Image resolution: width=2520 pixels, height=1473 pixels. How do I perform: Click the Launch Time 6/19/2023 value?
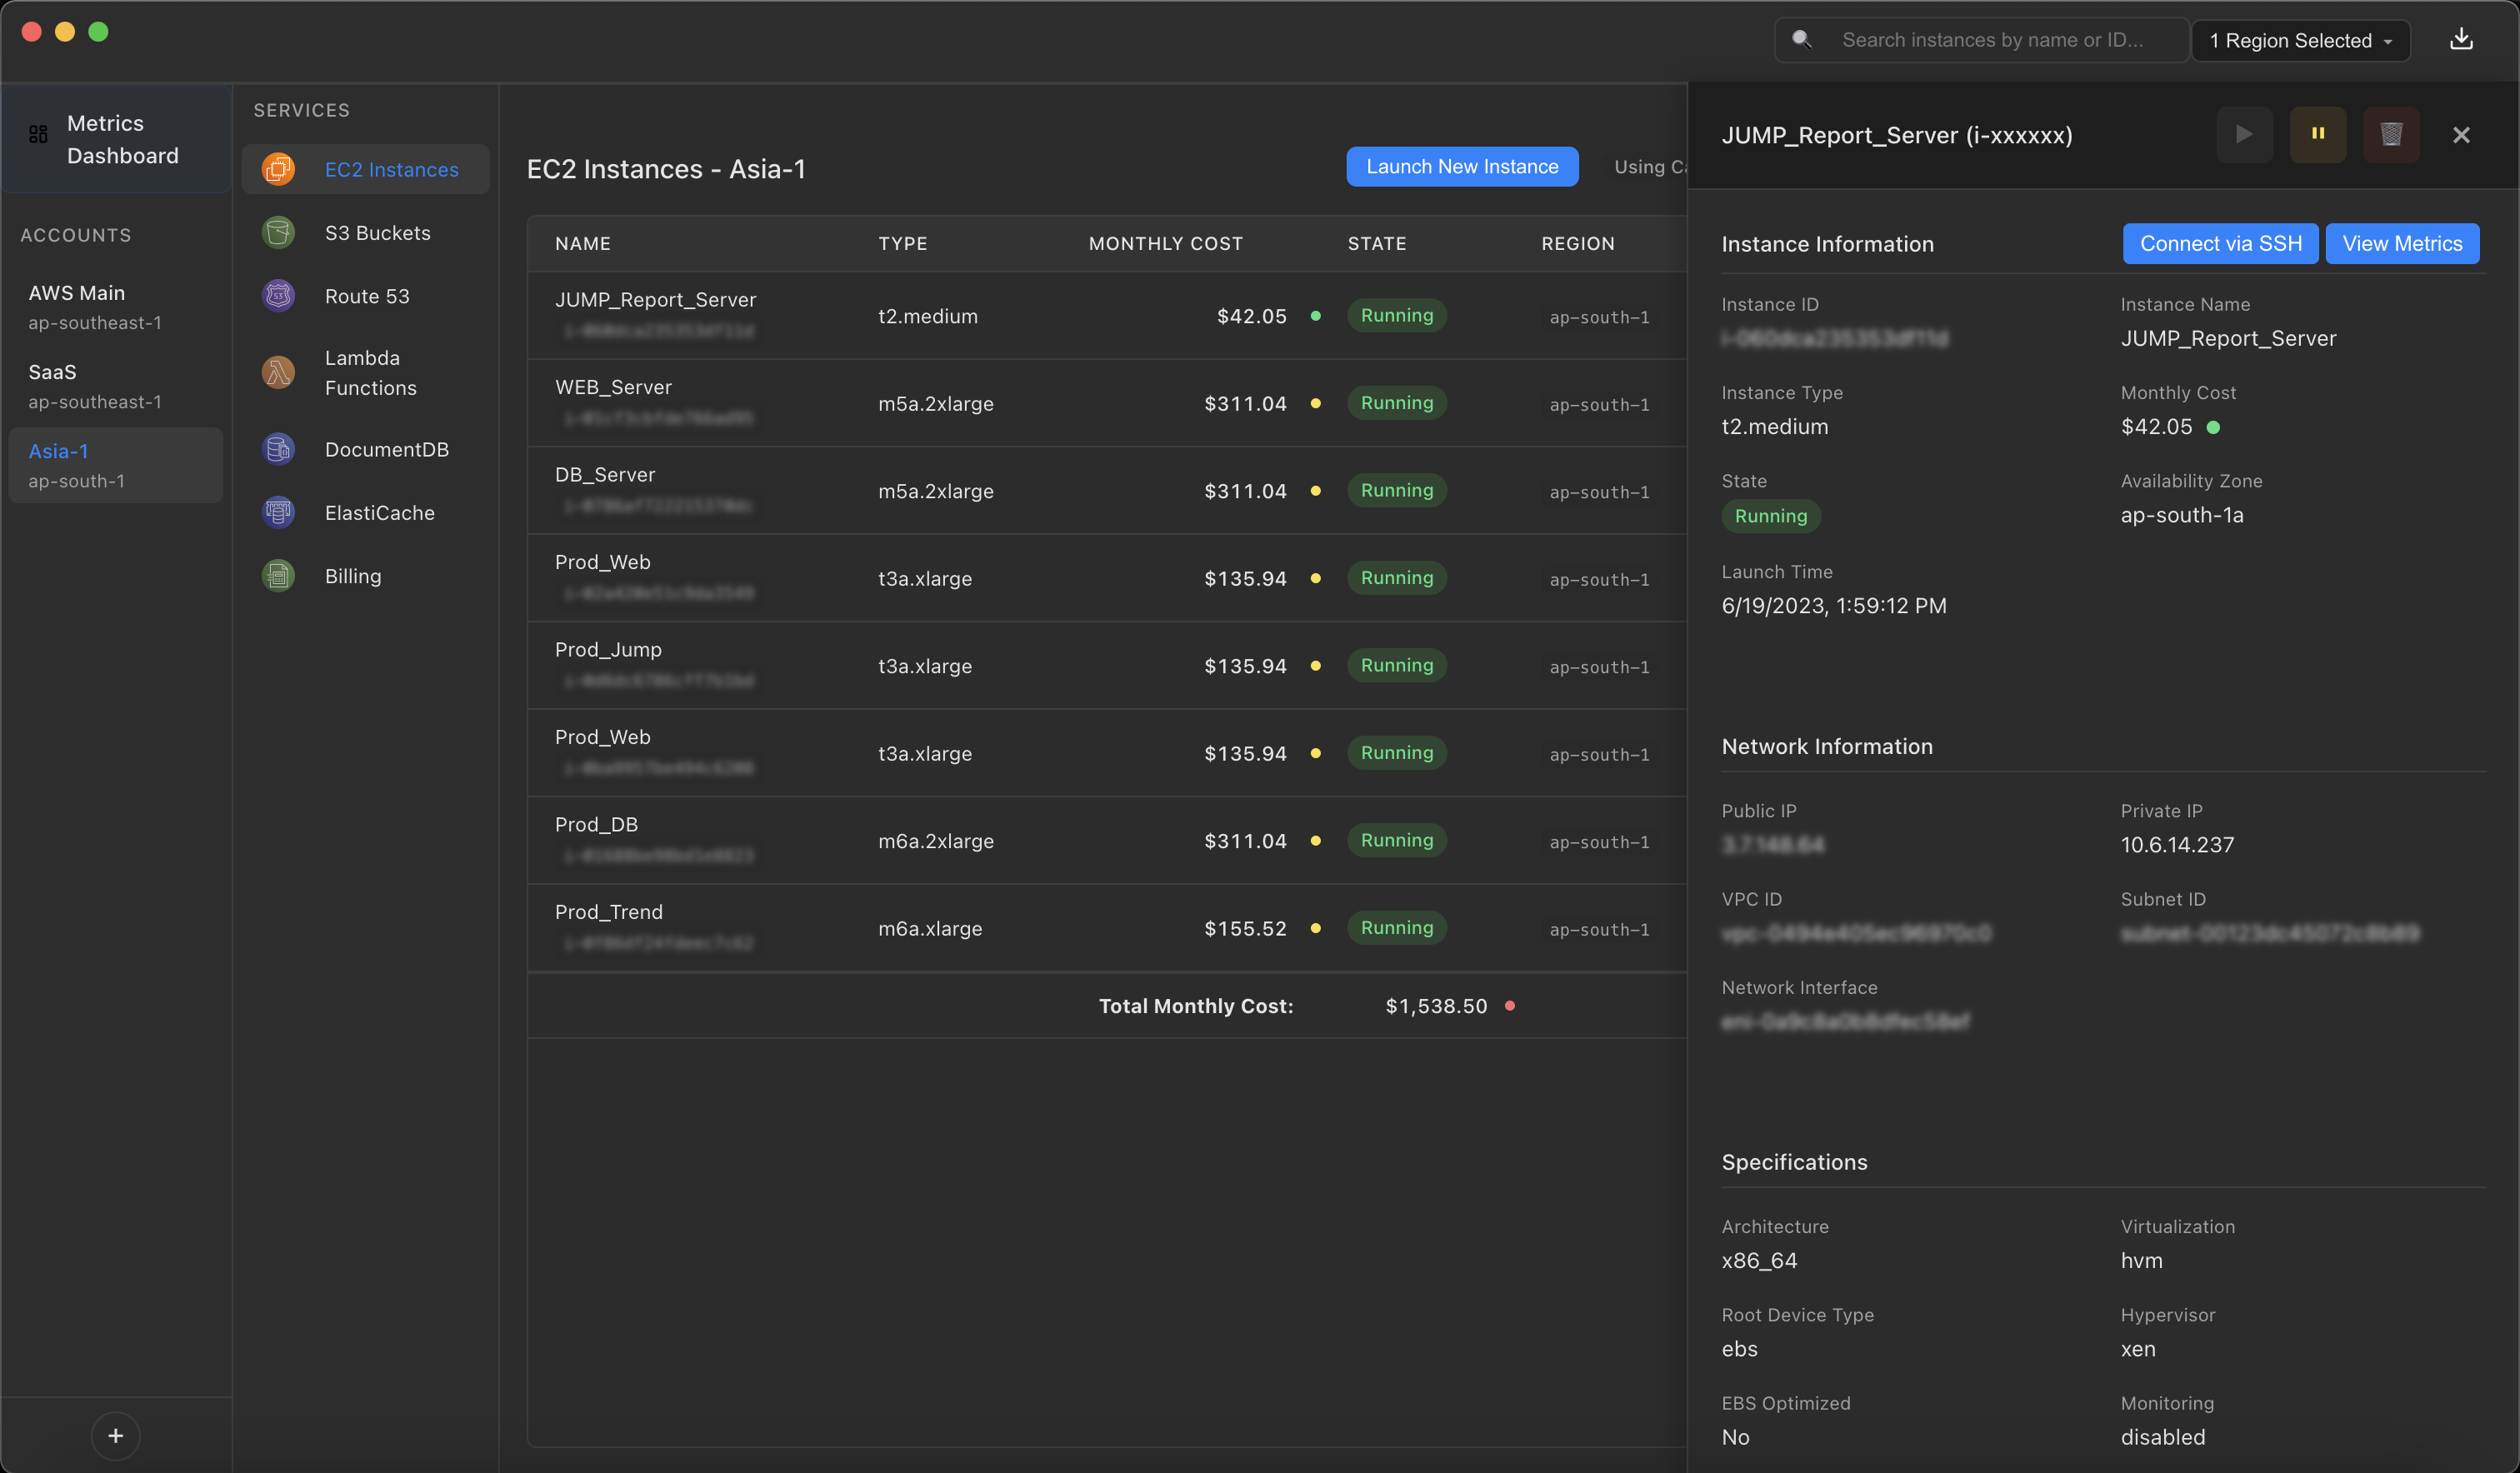[1834, 605]
